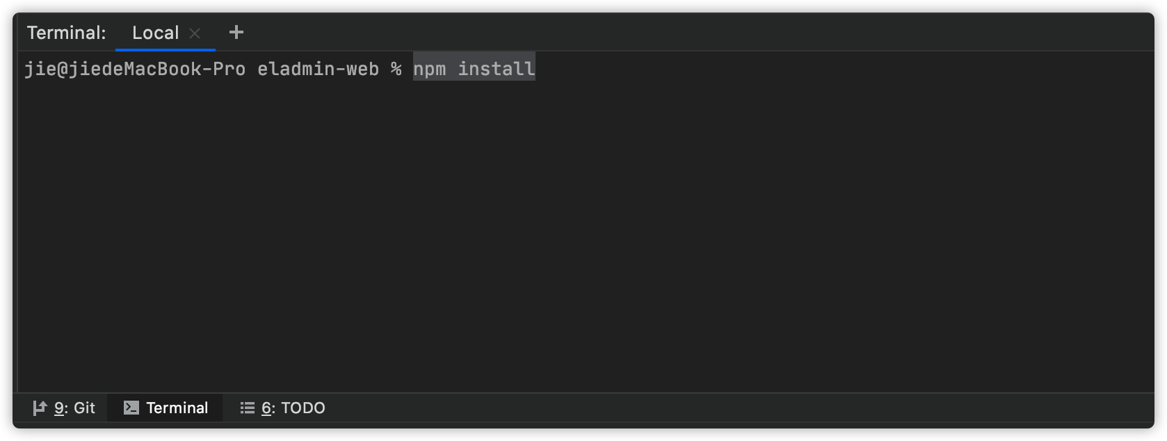Select the Local terminal tab

(x=155, y=33)
